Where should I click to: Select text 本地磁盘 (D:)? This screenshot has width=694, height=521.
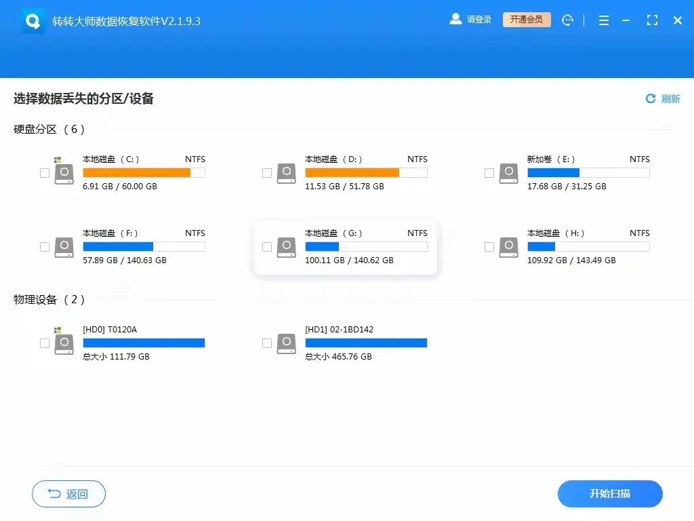pos(333,159)
